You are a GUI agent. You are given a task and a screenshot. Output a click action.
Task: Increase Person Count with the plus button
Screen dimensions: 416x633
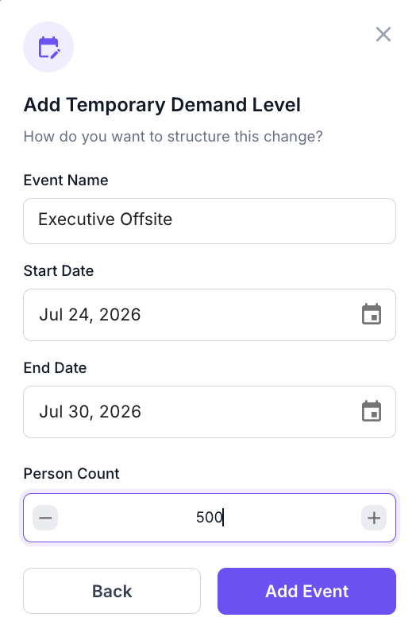click(374, 518)
